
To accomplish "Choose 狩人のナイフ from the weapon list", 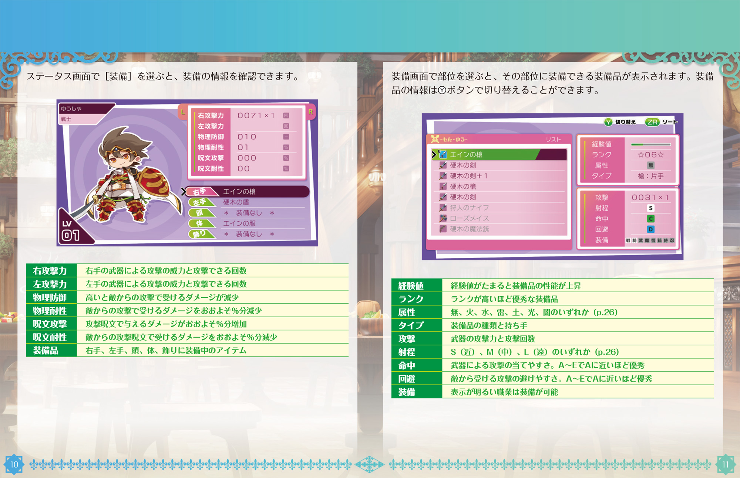I will (x=469, y=208).
